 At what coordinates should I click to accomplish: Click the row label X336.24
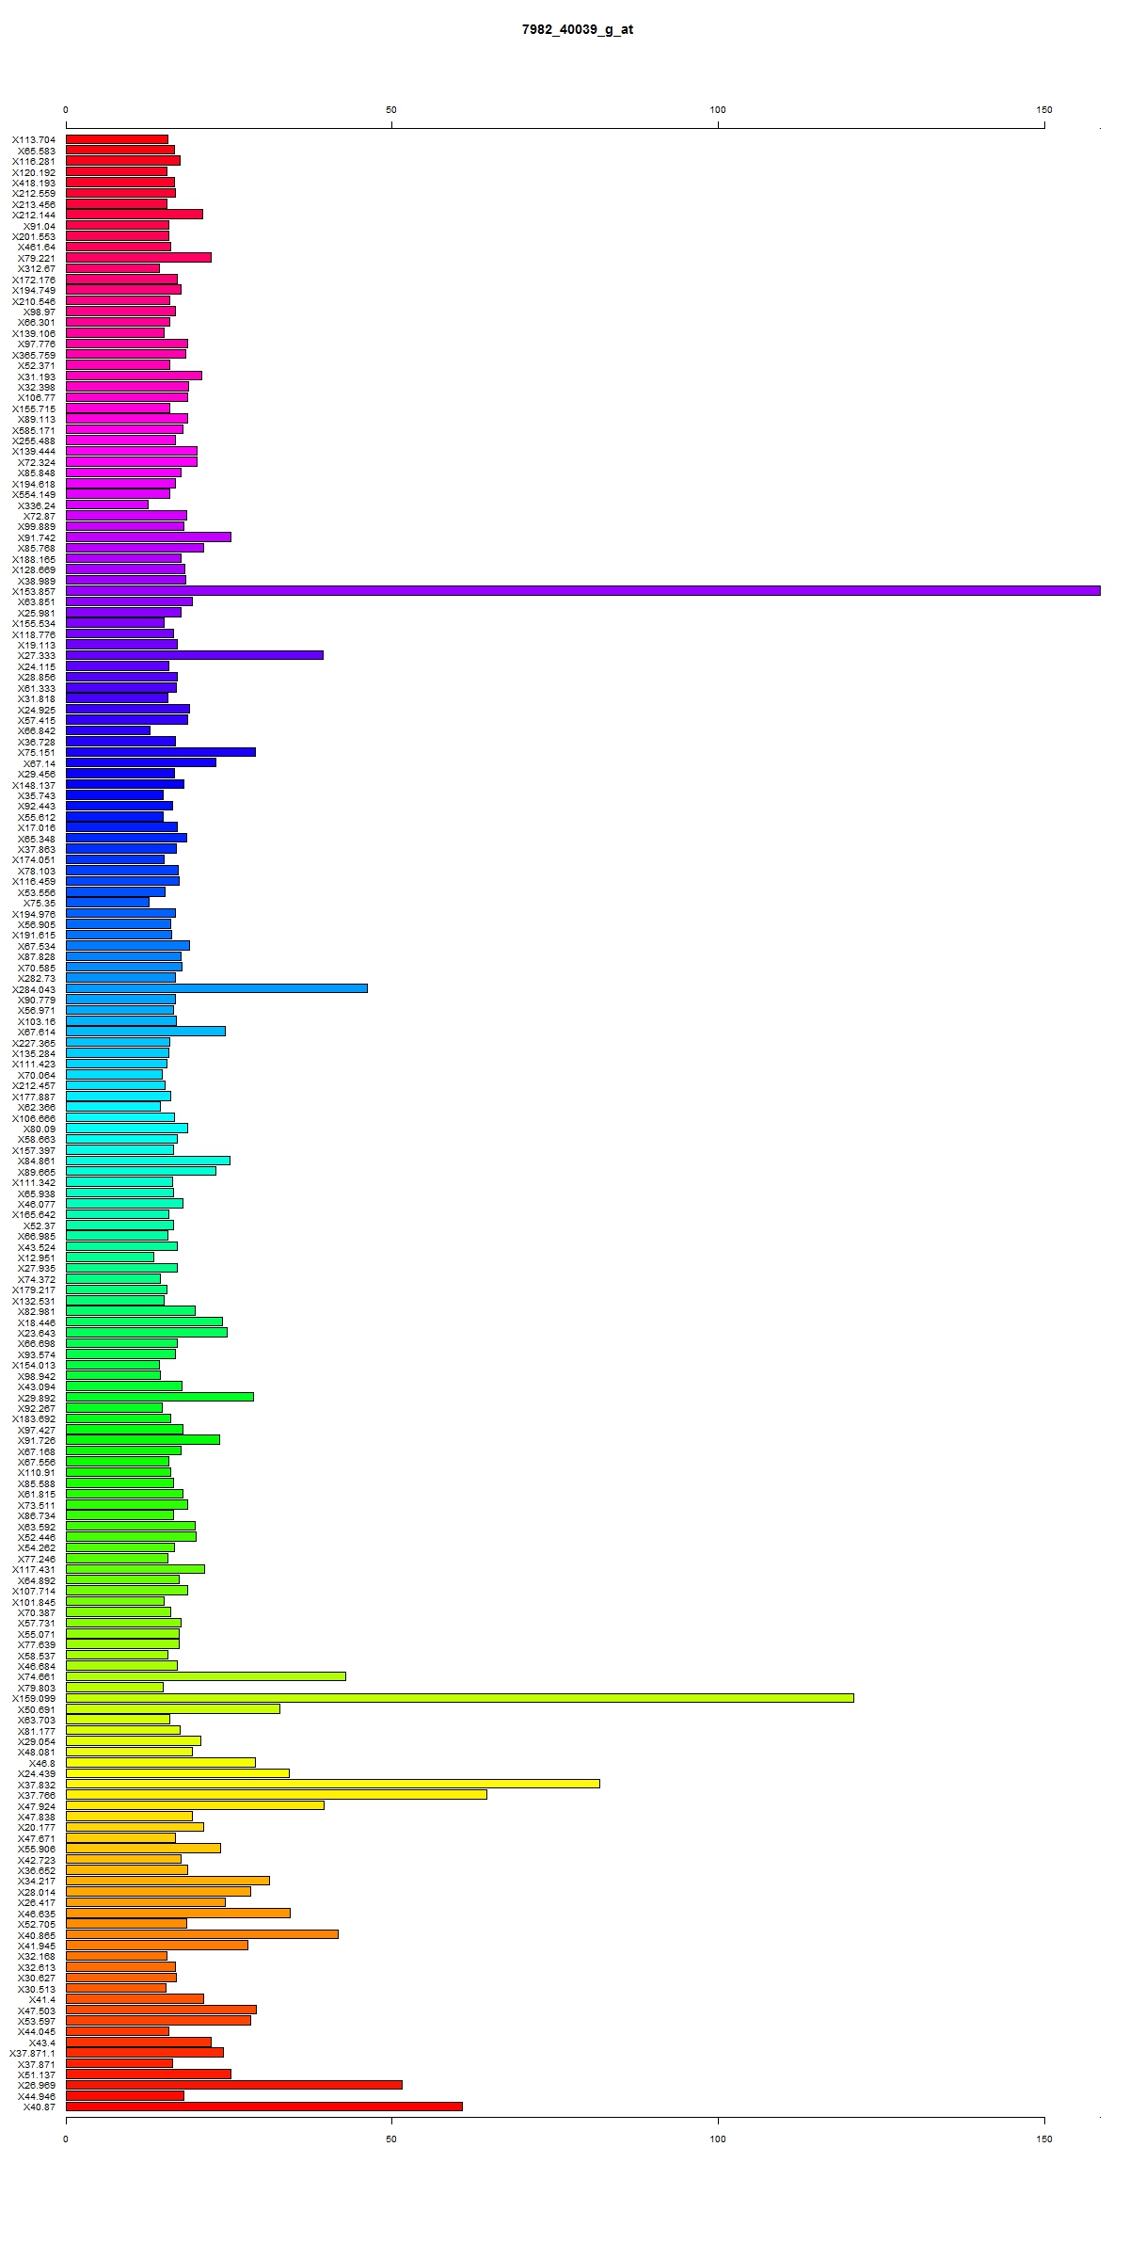(37, 505)
